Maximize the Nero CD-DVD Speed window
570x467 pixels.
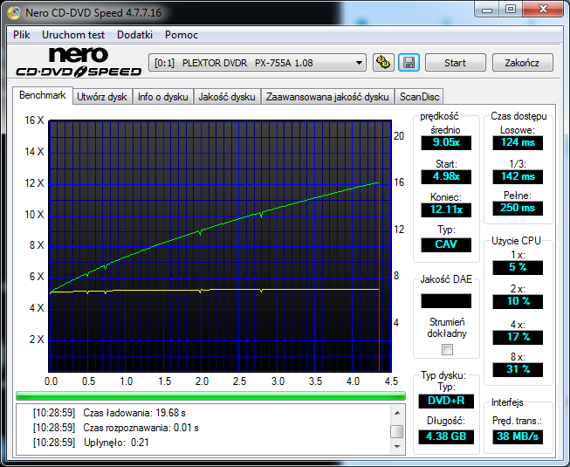[x=511, y=10]
